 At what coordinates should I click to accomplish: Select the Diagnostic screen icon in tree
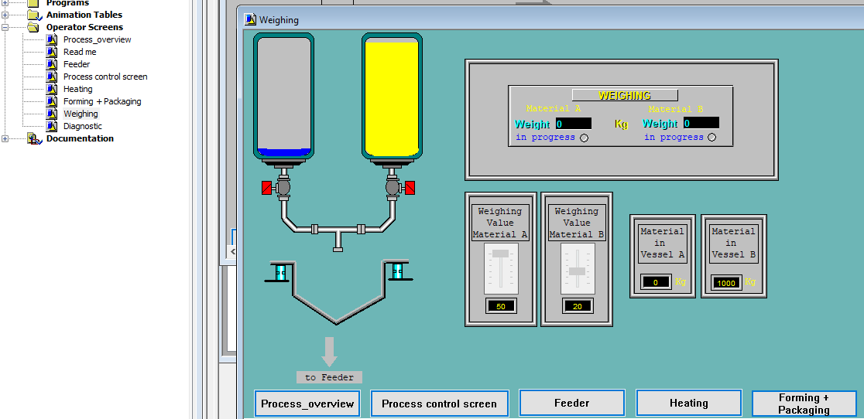52,126
